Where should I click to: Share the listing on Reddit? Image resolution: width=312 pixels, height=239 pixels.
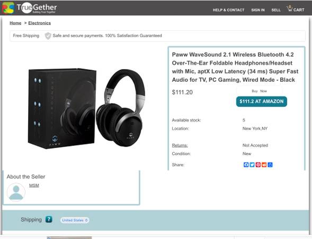point(264,165)
